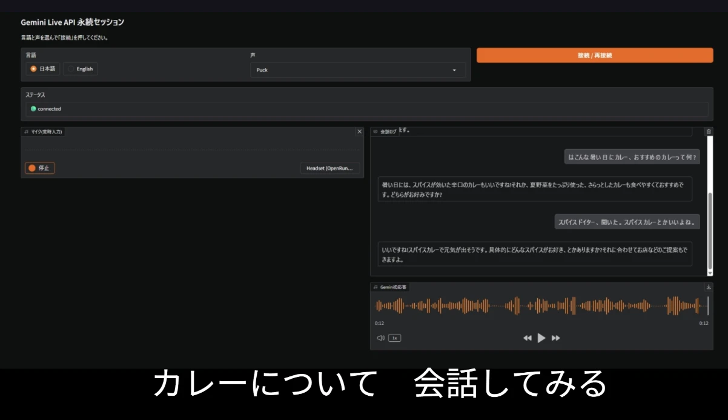728x420 pixels.
Task: Click reply starting いいですね!スパイスカレーで元気
Action: click(535, 253)
